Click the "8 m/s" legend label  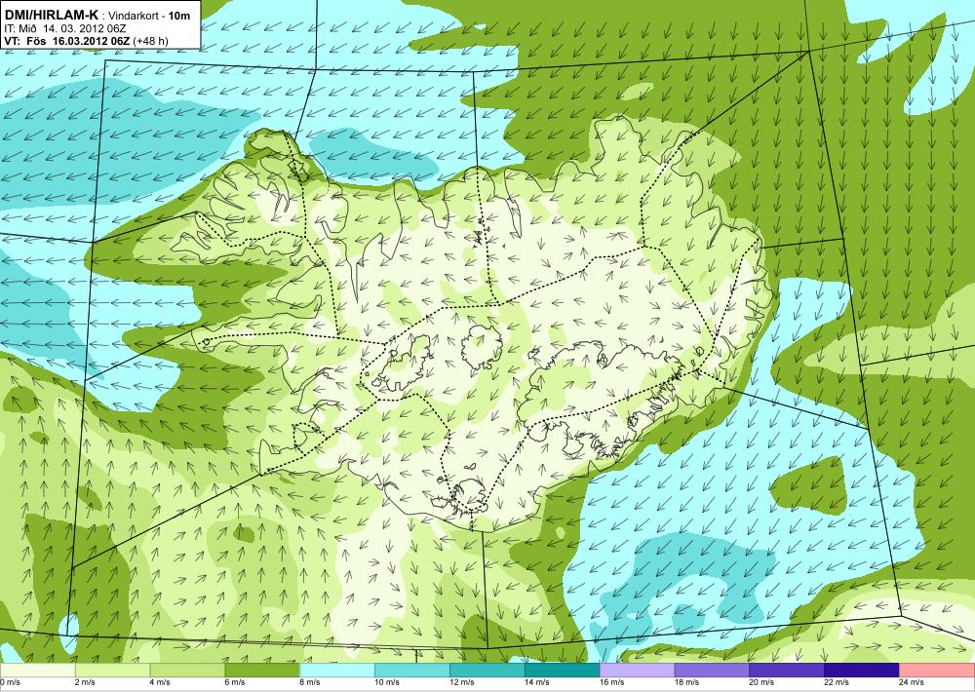pyautogui.click(x=310, y=682)
